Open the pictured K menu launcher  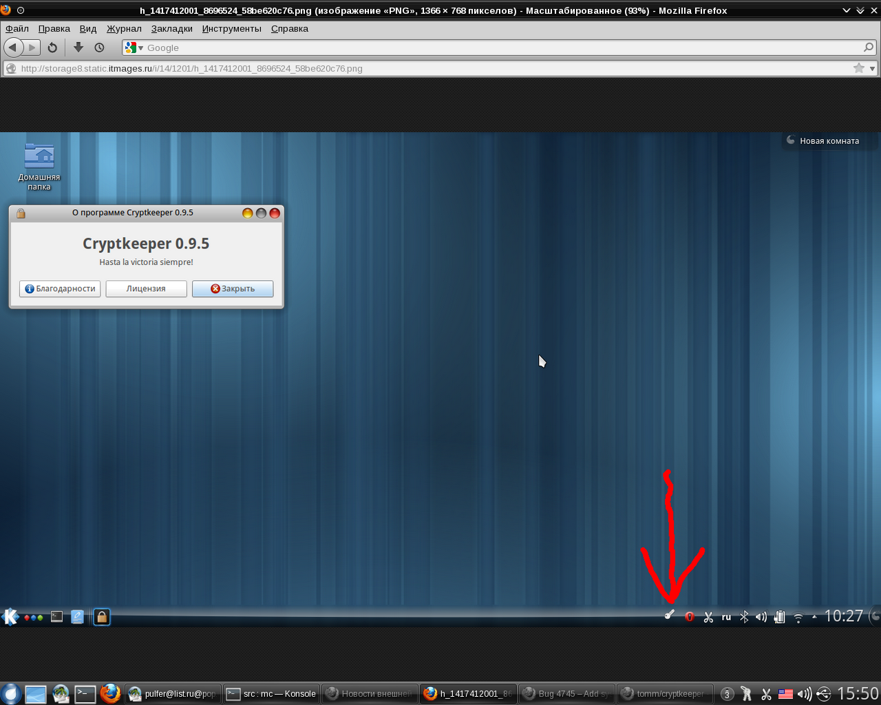point(10,617)
